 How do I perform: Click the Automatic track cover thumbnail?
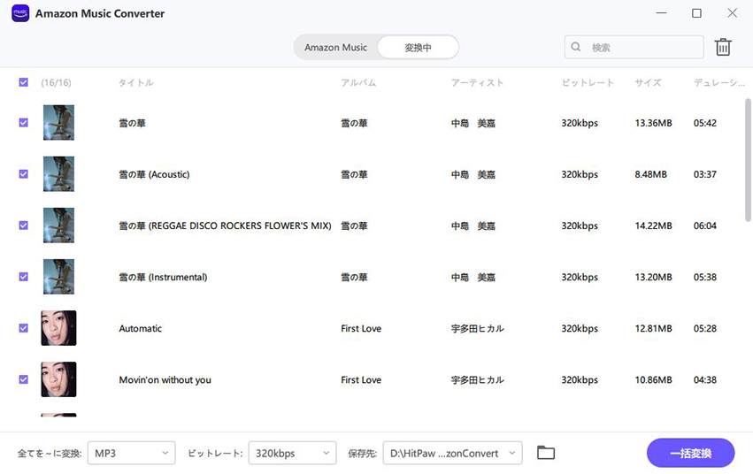58,328
